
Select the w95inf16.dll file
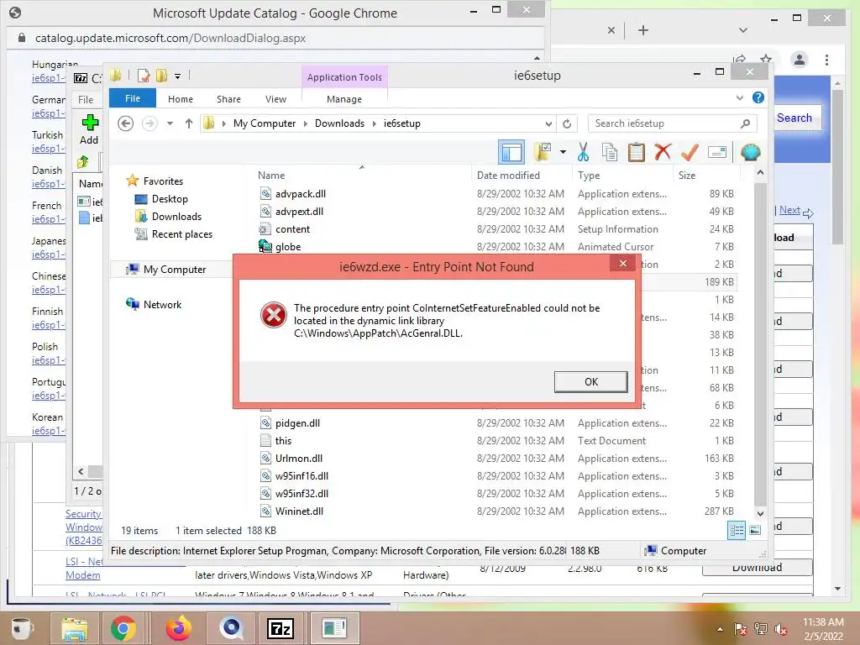pos(302,475)
